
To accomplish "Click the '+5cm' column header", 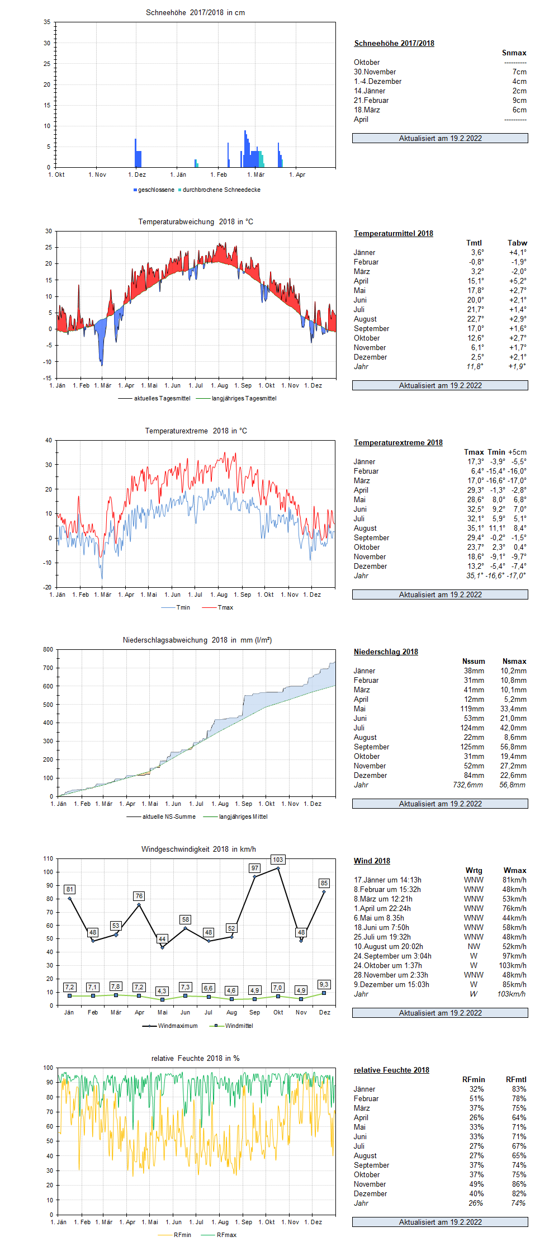I will 517,452.
